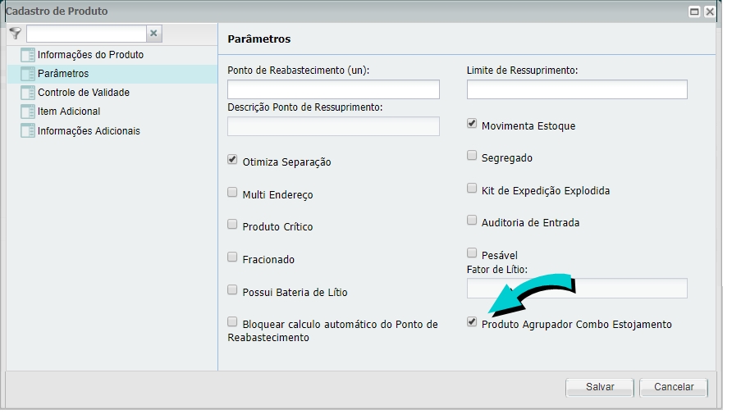This screenshot has height=419, width=732.
Task: Click the Cancelar button
Action: [673, 387]
